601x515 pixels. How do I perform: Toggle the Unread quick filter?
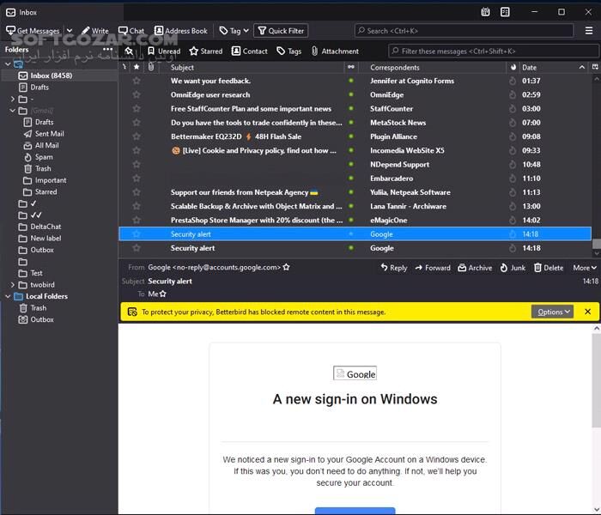[x=163, y=51]
